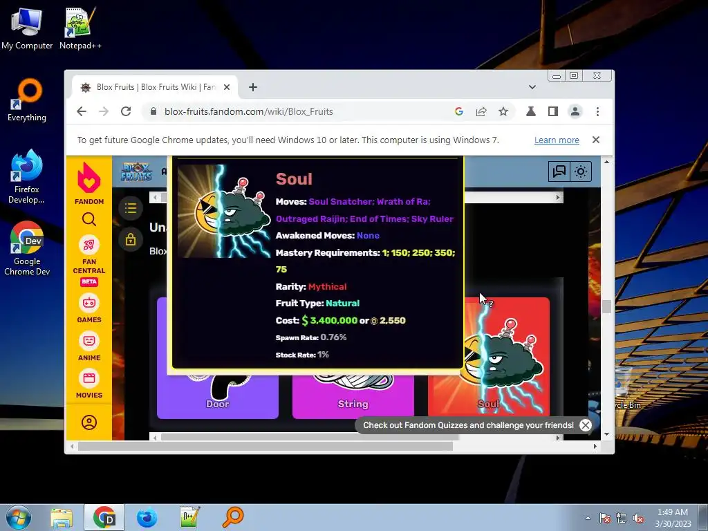Dismiss the Chrome update infobar
This screenshot has width=708, height=531.
(x=595, y=140)
